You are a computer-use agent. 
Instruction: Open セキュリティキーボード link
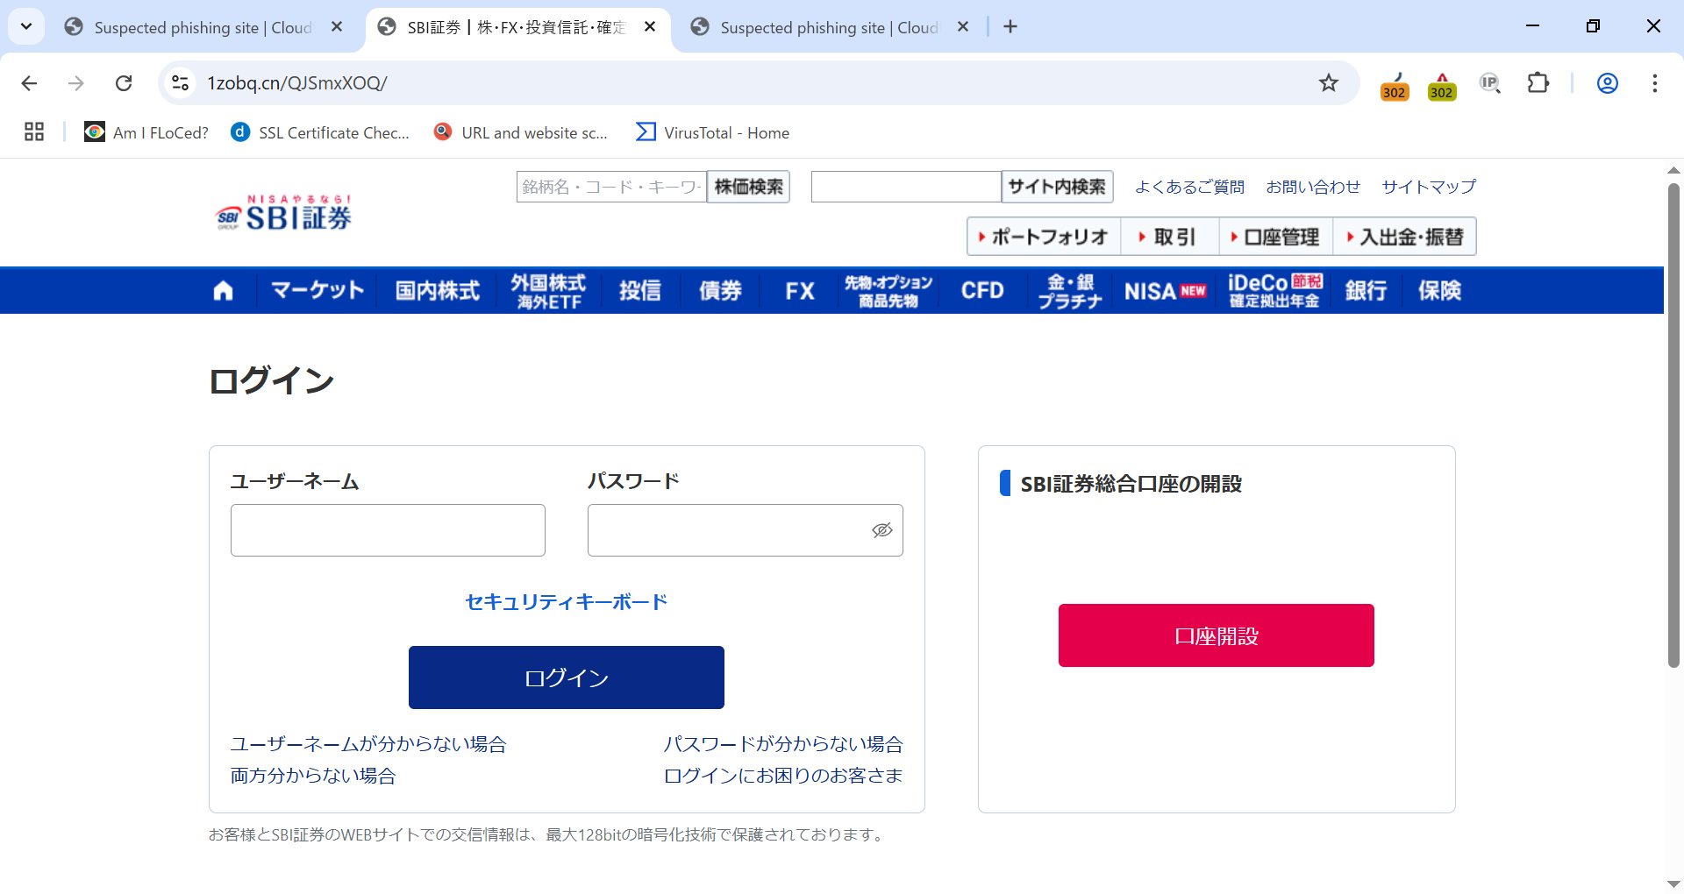[567, 601]
